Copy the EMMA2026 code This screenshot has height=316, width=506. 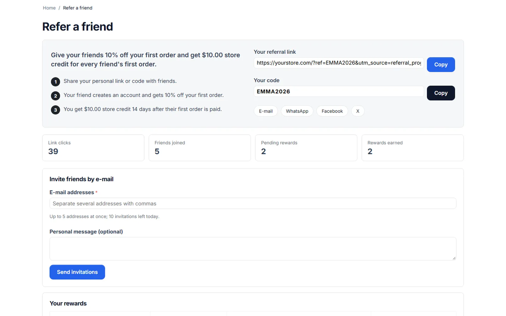click(441, 93)
